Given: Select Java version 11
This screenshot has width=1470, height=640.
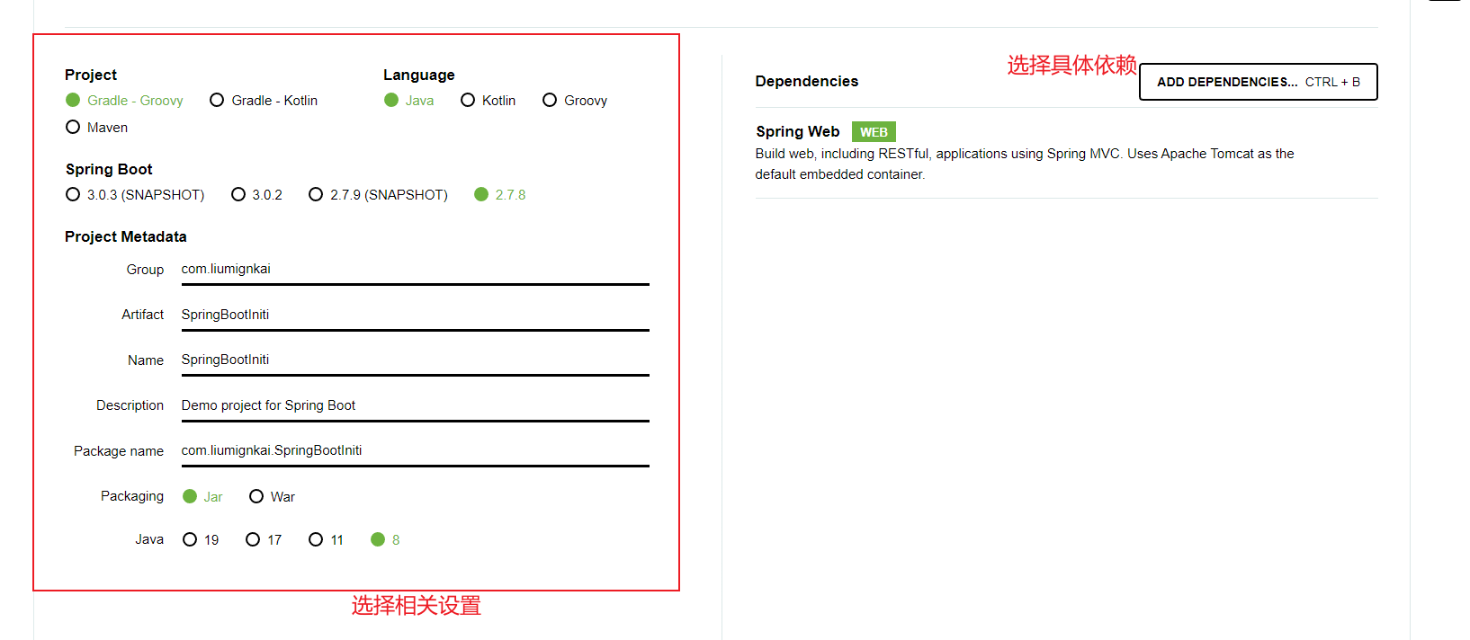Looking at the screenshot, I should pos(316,540).
